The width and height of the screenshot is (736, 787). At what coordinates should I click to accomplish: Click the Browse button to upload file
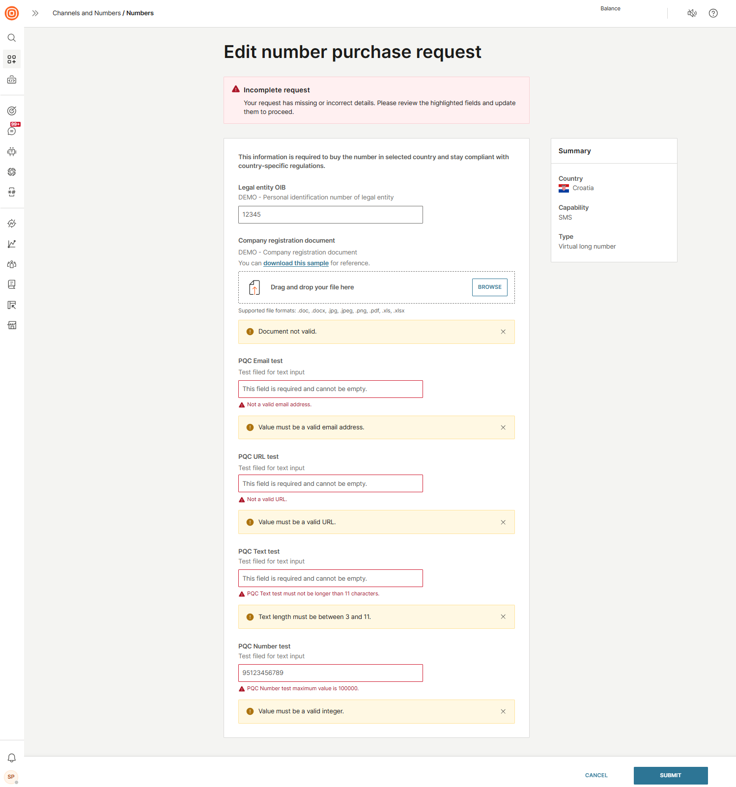click(489, 287)
